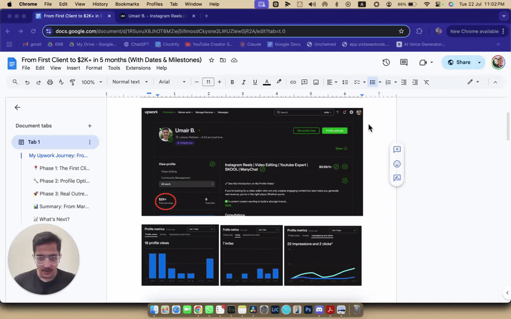Open bulleted list style dropdown arrow
511x319 pixels.
coord(380,82)
